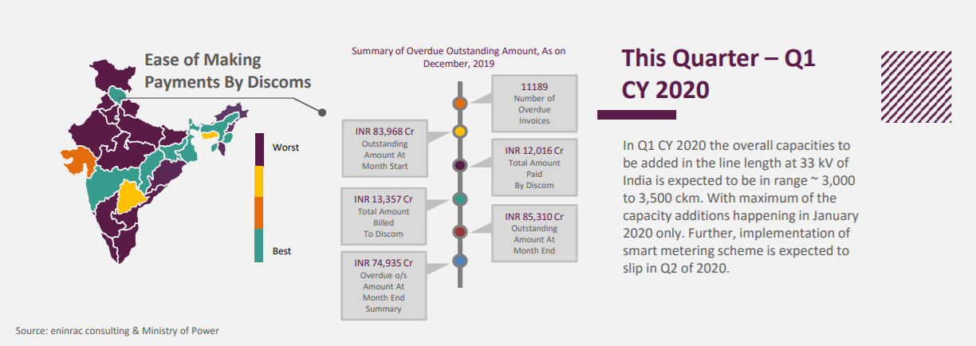Click the red timeline dot for month end
Image resolution: width=976 pixels, height=346 pixels.
pyautogui.click(x=460, y=231)
